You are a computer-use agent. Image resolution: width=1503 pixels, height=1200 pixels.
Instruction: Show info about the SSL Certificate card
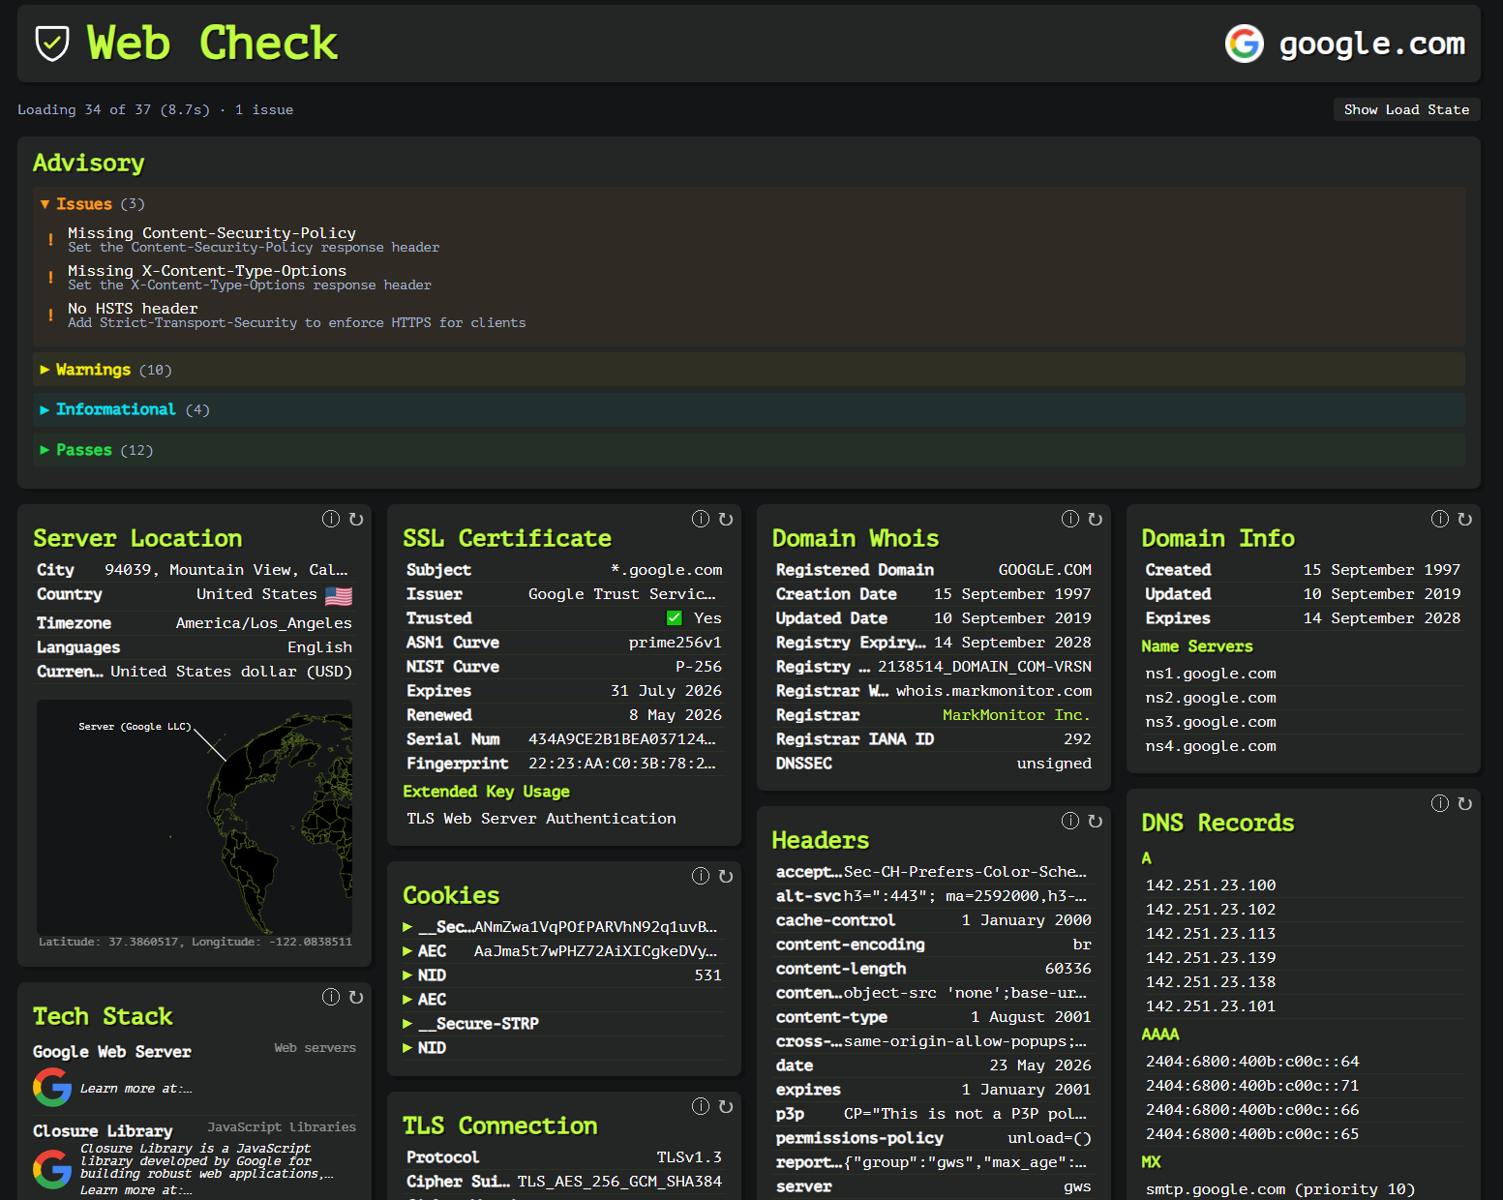point(701,520)
